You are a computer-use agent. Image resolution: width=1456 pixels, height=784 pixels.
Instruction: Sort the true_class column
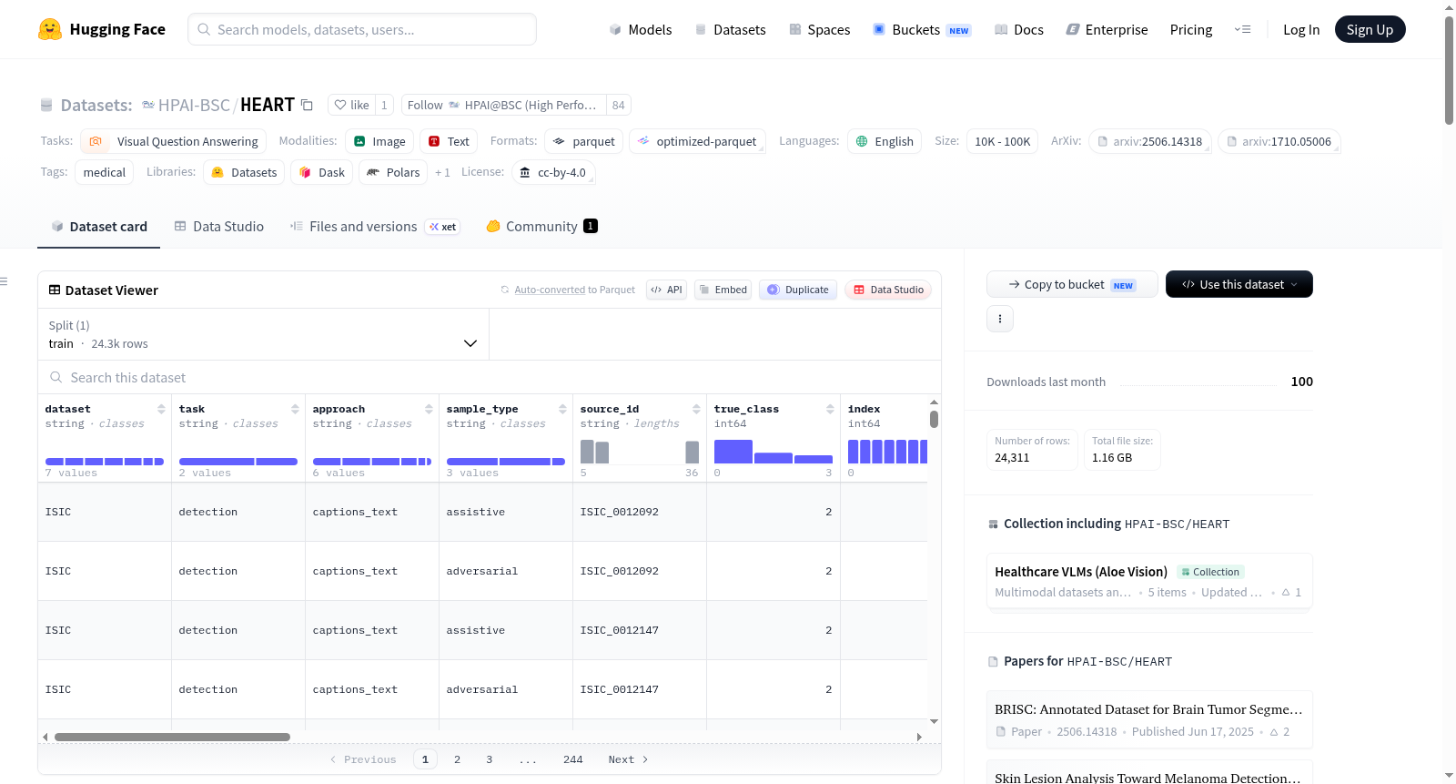pyautogui.click(x=830, y=409)
